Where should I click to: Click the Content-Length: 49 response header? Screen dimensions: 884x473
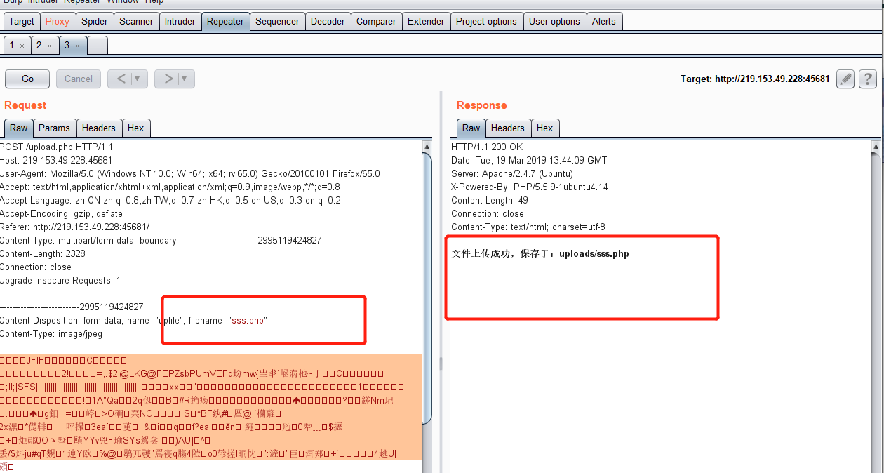click(x=490, y=200)
